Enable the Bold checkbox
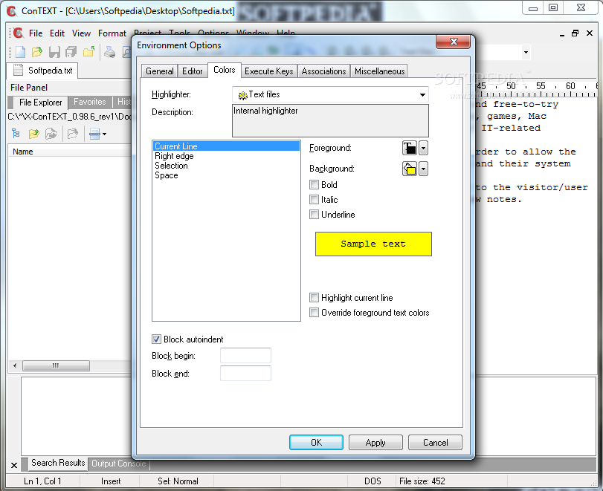Image resolution: width=603 pixels, height=491 pixels. (x=315, y=185)
